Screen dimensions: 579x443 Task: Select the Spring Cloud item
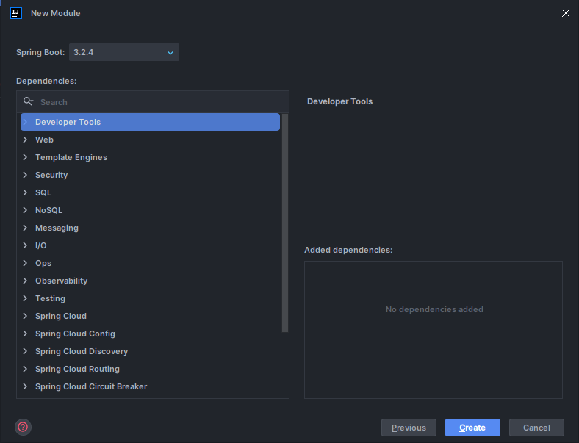click(61, 316)
